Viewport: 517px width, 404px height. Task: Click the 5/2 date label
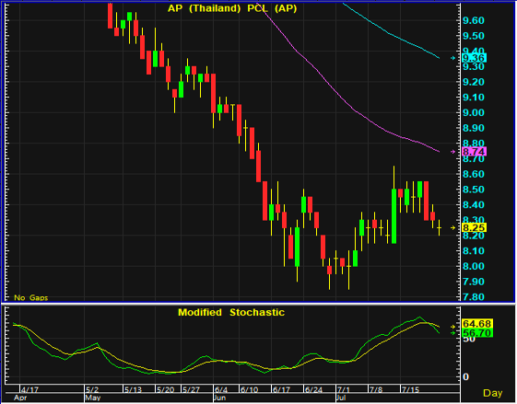point(92,390)
